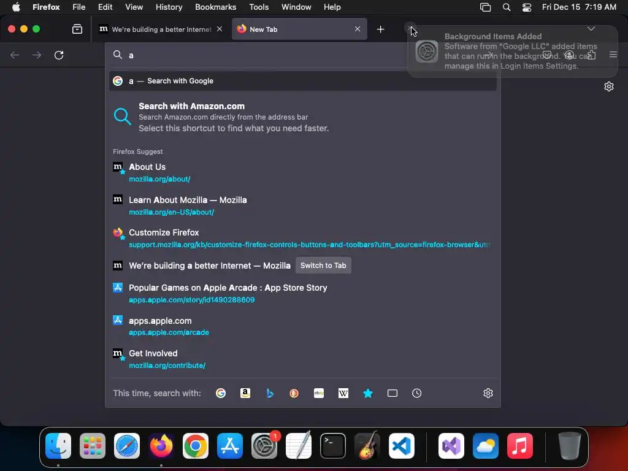628x471 pixels.
Task: Select Bing one-off search icon
Action: click(270, 393)
